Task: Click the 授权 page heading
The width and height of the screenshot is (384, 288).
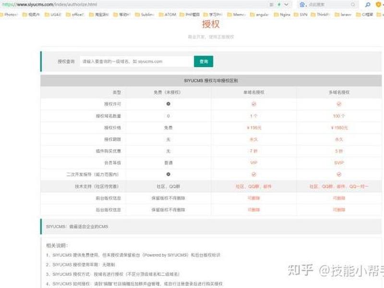Action: [211, 24]
